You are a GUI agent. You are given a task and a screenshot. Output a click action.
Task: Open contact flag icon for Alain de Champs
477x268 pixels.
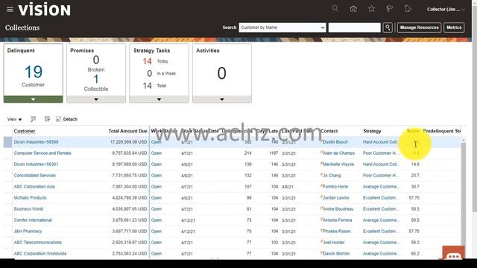click(x=321, y=153)
